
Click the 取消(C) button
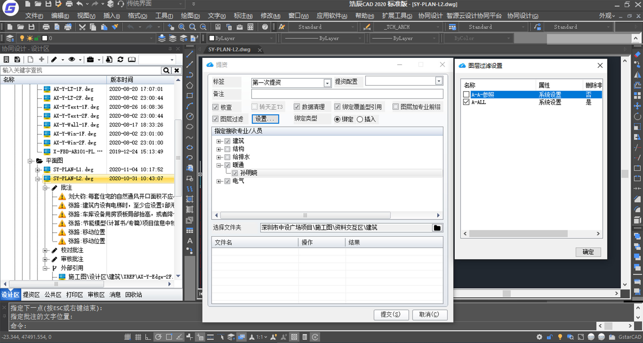[x=429, y=314]
